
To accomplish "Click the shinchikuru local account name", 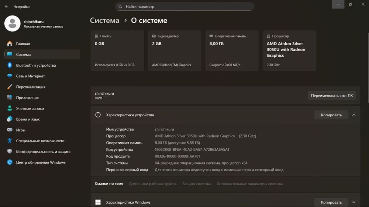I will [34, 22].
